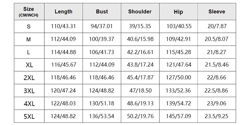
Task: Click the 122/48.03 length cell
Action: [63, 103]
